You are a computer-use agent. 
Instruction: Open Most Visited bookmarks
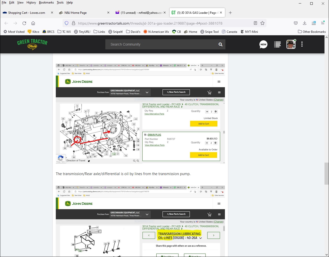point(14,32)
